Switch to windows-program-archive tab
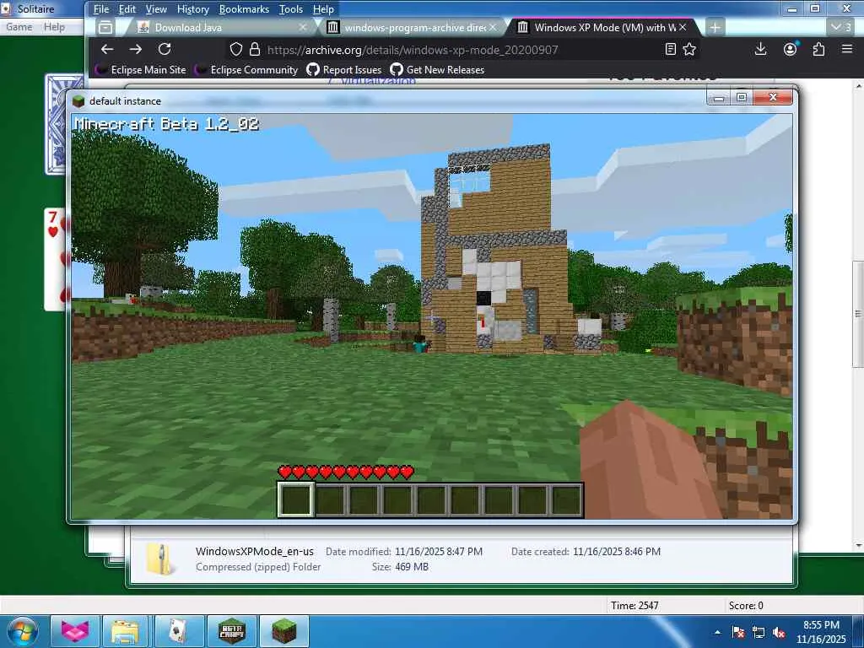Screen dimensions: 864x648 [x=411, y=28]
